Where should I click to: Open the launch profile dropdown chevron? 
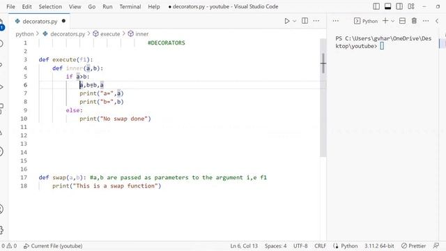pyautogui.click(x=393, y=21)
